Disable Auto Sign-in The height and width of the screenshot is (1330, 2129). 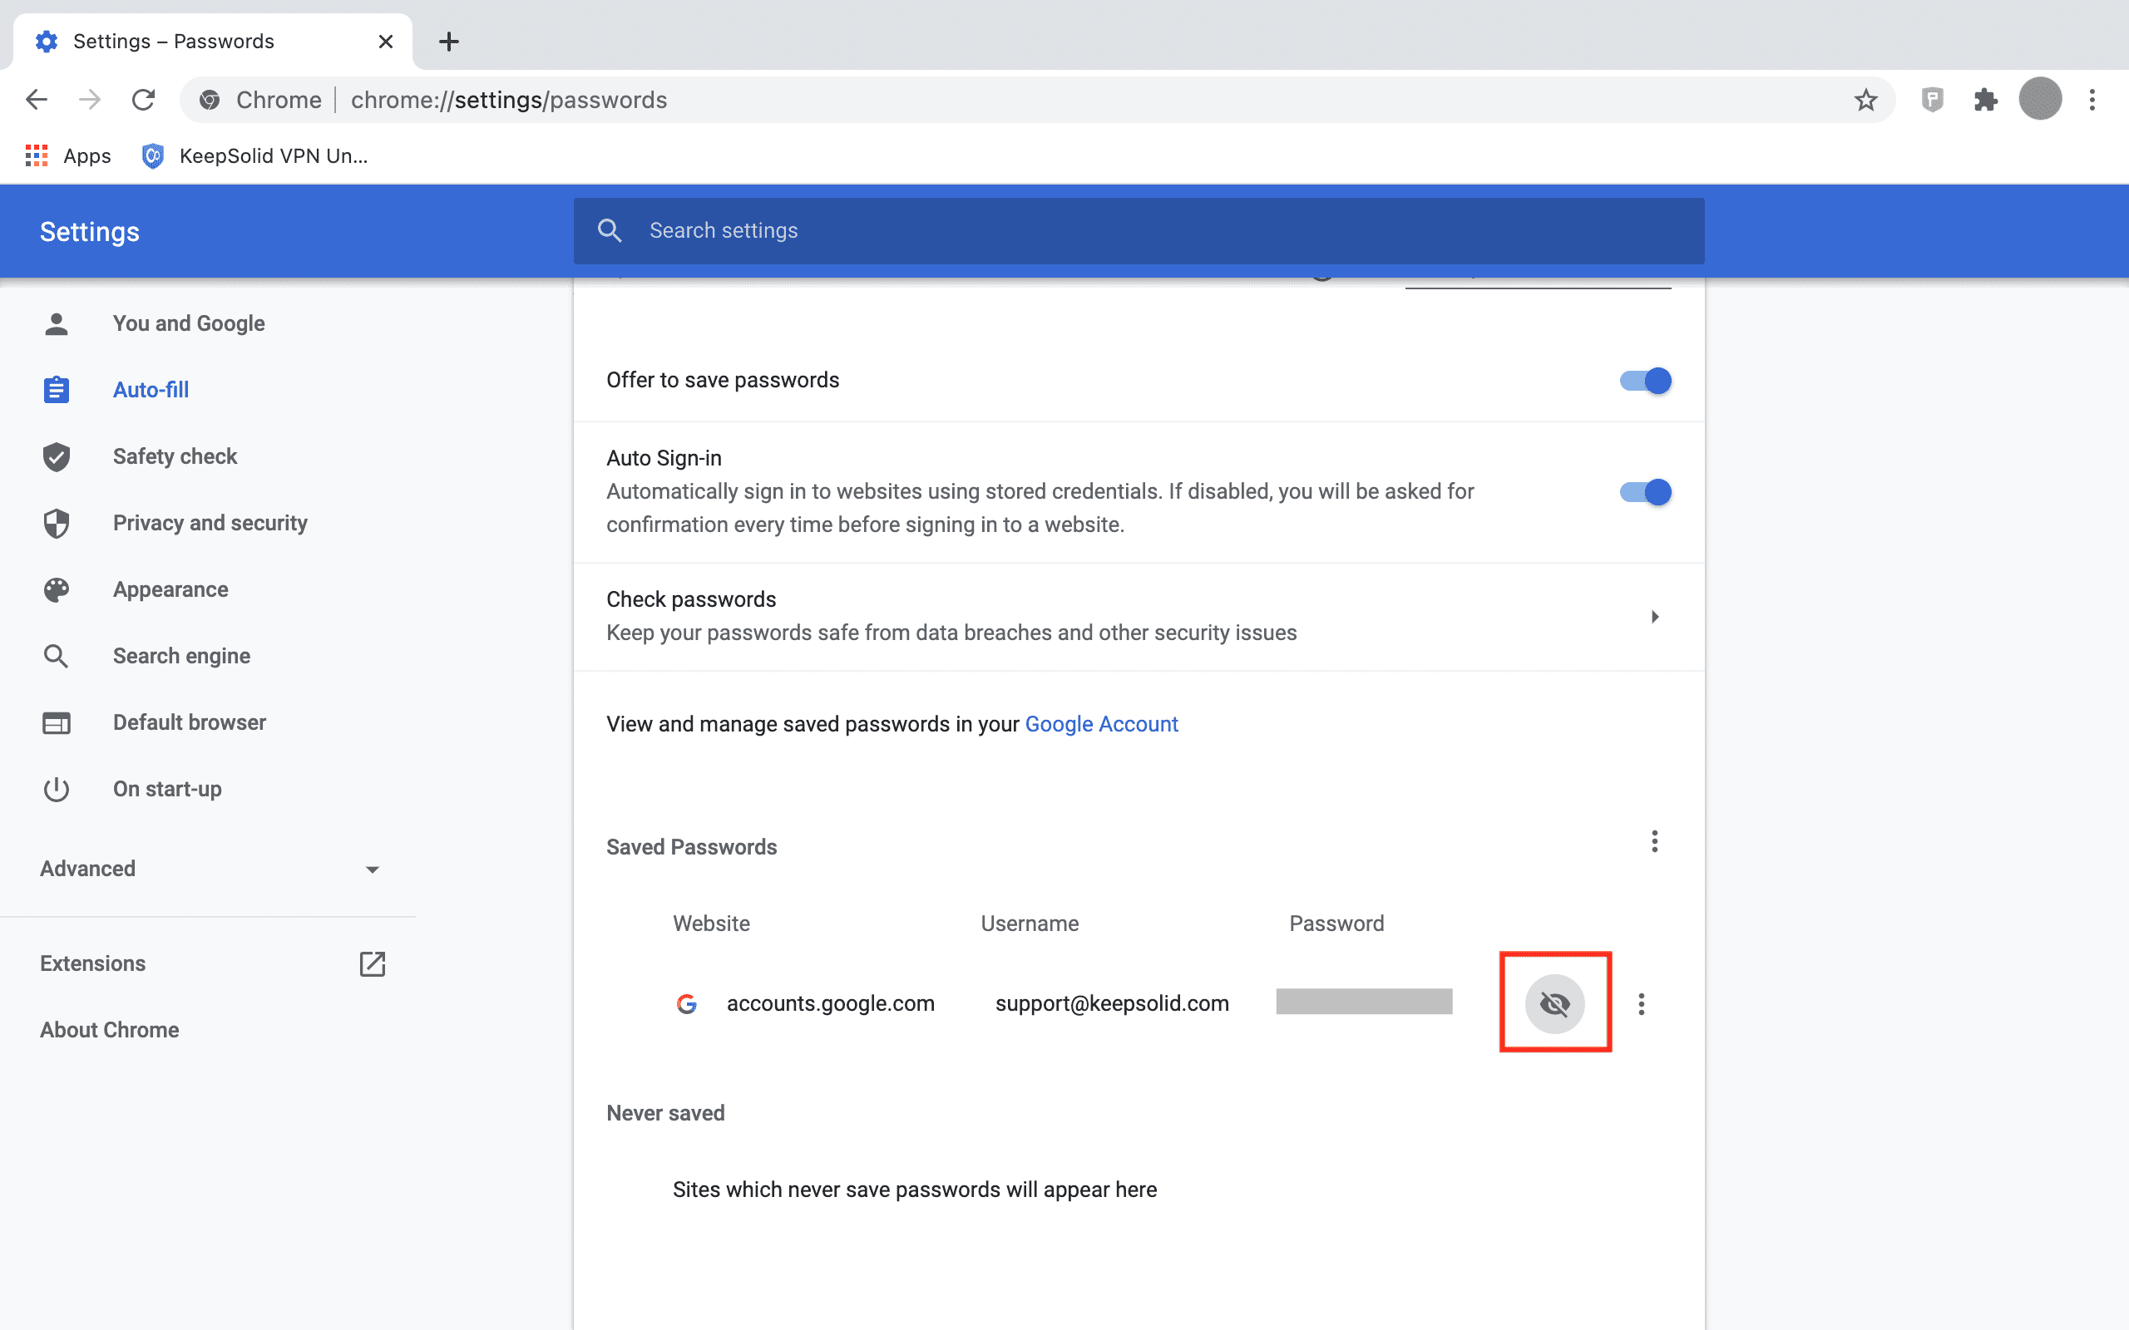point(1643,492)
